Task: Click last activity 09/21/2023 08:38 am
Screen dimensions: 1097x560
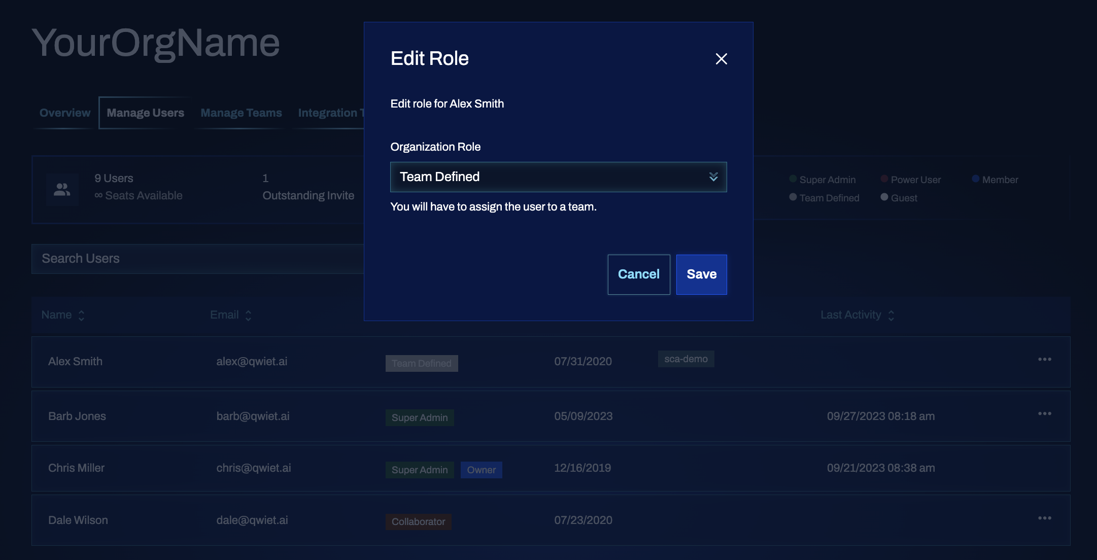Action: coord(881,468)
